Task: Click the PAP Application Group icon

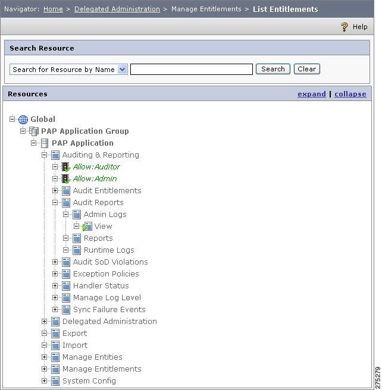Action: pyautogui.click(x=34, y=131)
